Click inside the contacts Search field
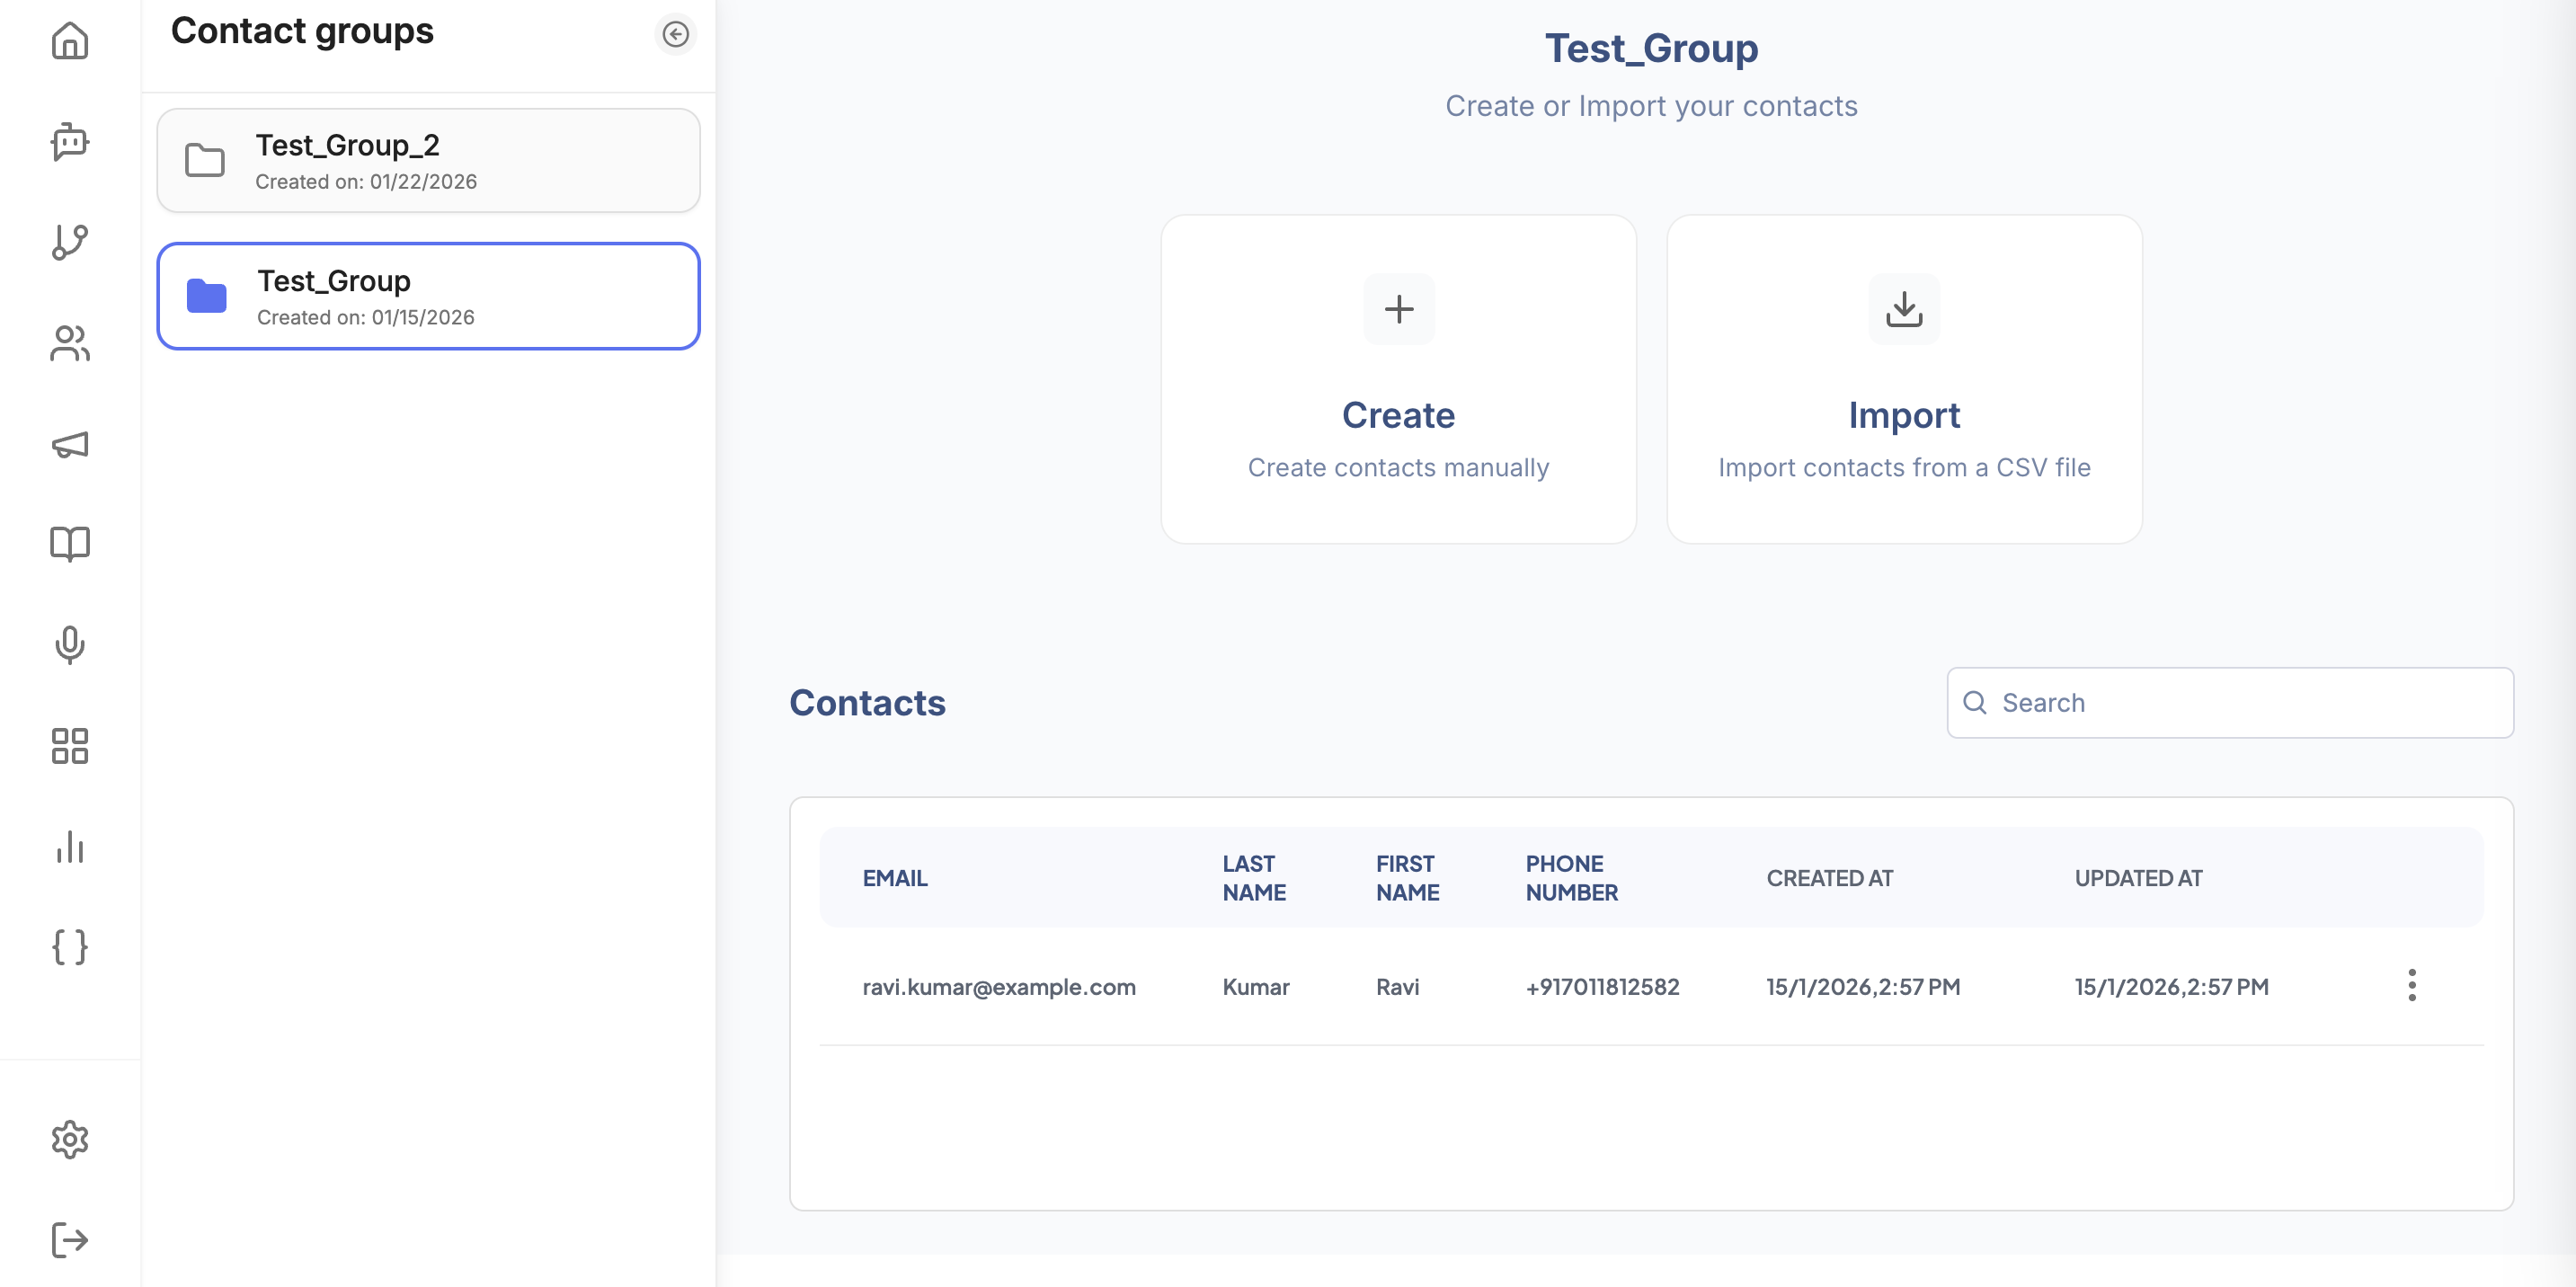 [x=2228, y=703]
